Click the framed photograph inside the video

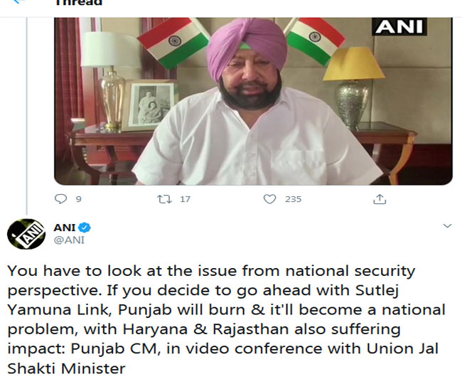click(x=150, y=105)
